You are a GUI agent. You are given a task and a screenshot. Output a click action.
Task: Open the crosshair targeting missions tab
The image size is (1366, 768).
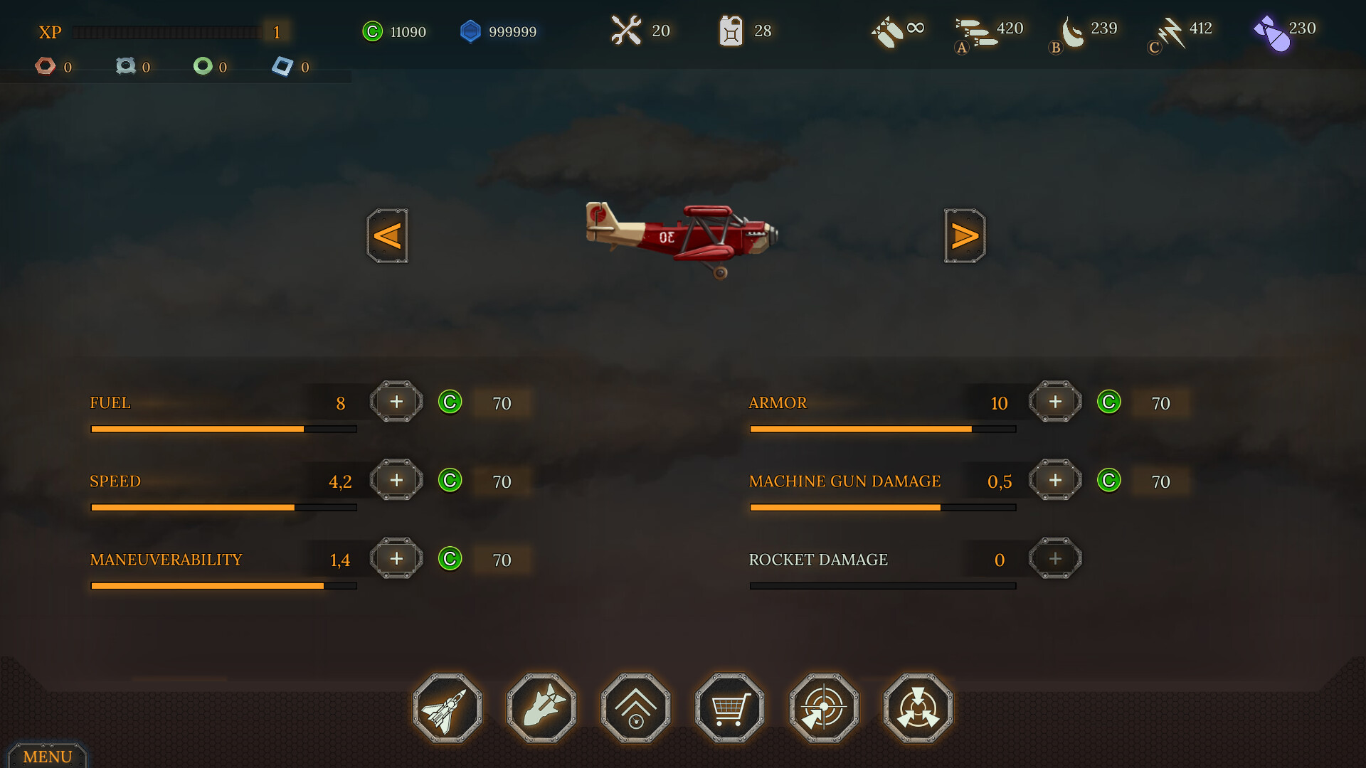(x=824, y=708)
